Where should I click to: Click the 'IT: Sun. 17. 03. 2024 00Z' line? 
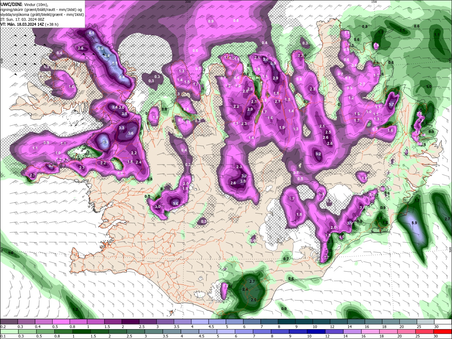[22, 19]
